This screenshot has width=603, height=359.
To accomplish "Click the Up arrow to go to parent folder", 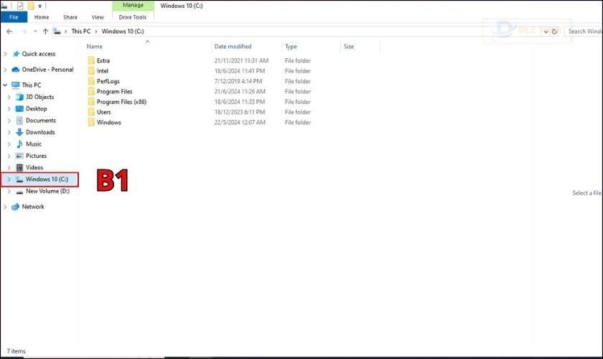I will click(46, 32).
